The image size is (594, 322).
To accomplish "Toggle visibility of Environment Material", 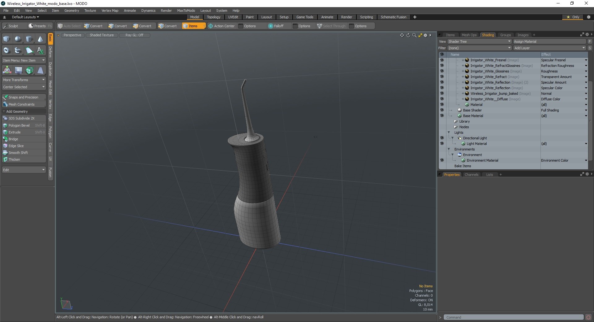I will point(442,160).
